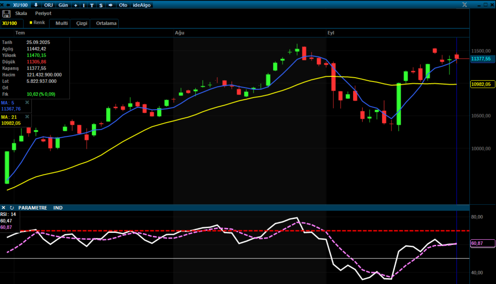
Task: Click the MA : 5 indicator label
Action: coord(7,103)
